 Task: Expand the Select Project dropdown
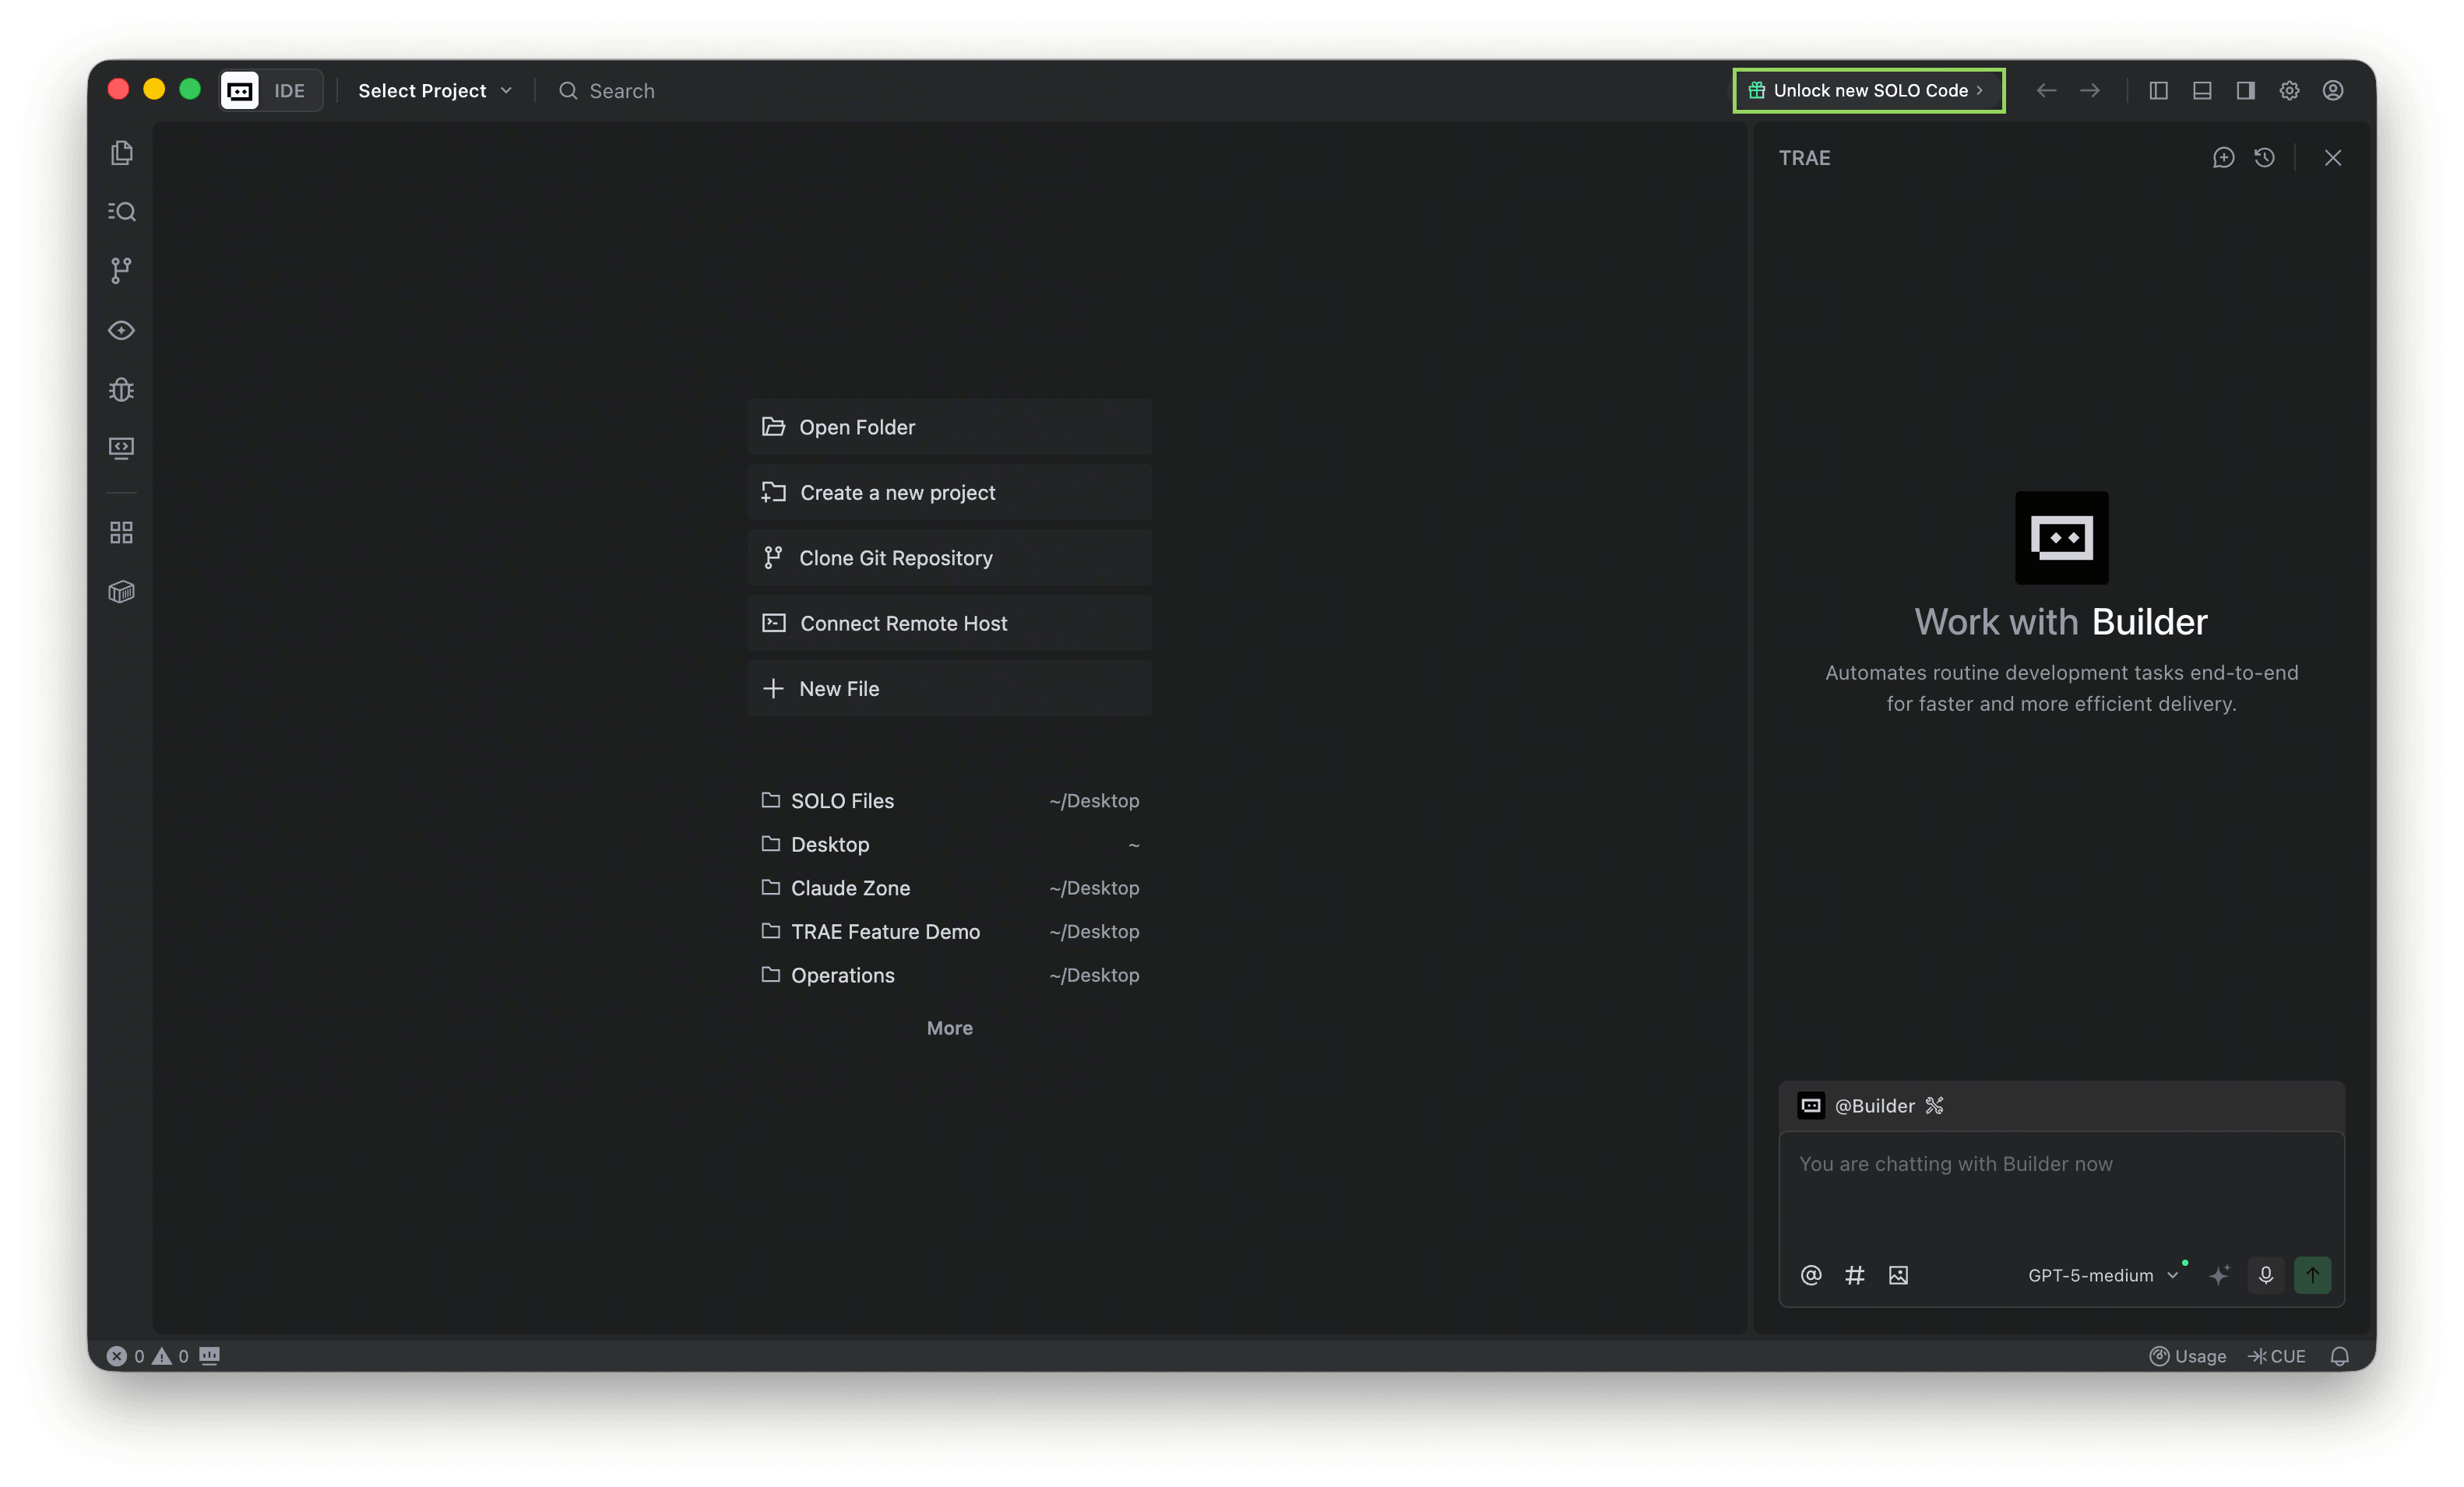click(x=435, y=91)
